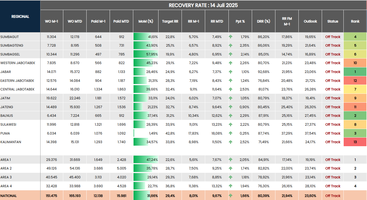Select the WESTERN JABOTABEK region name cell
This screenshot has height=200, width=367.
pyautogui.click(x=18, y=63)
